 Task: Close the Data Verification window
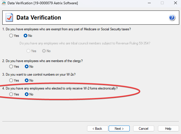pos(175,3)
